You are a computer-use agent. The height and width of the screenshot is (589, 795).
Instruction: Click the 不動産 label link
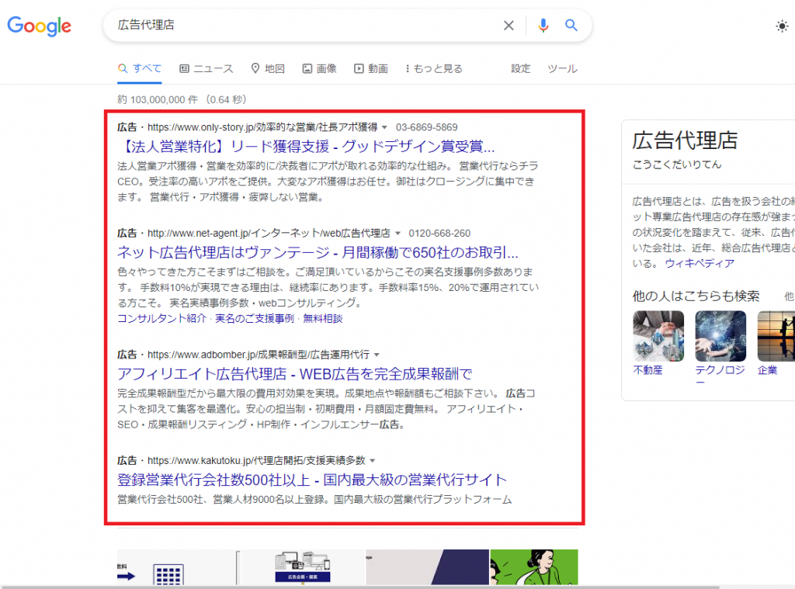647,370
